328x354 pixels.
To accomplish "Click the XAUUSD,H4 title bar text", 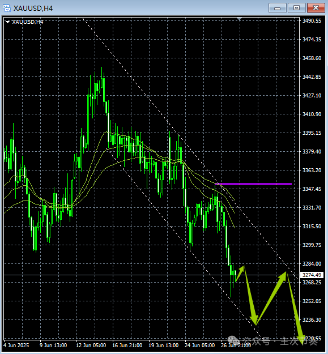I will (33, 8).
